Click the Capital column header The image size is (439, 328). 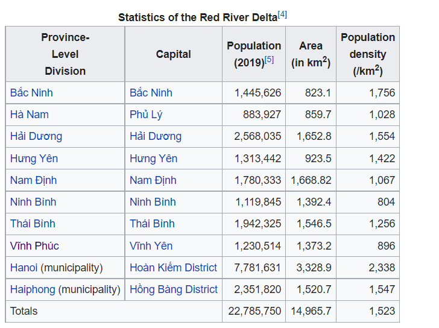(173, 54)
